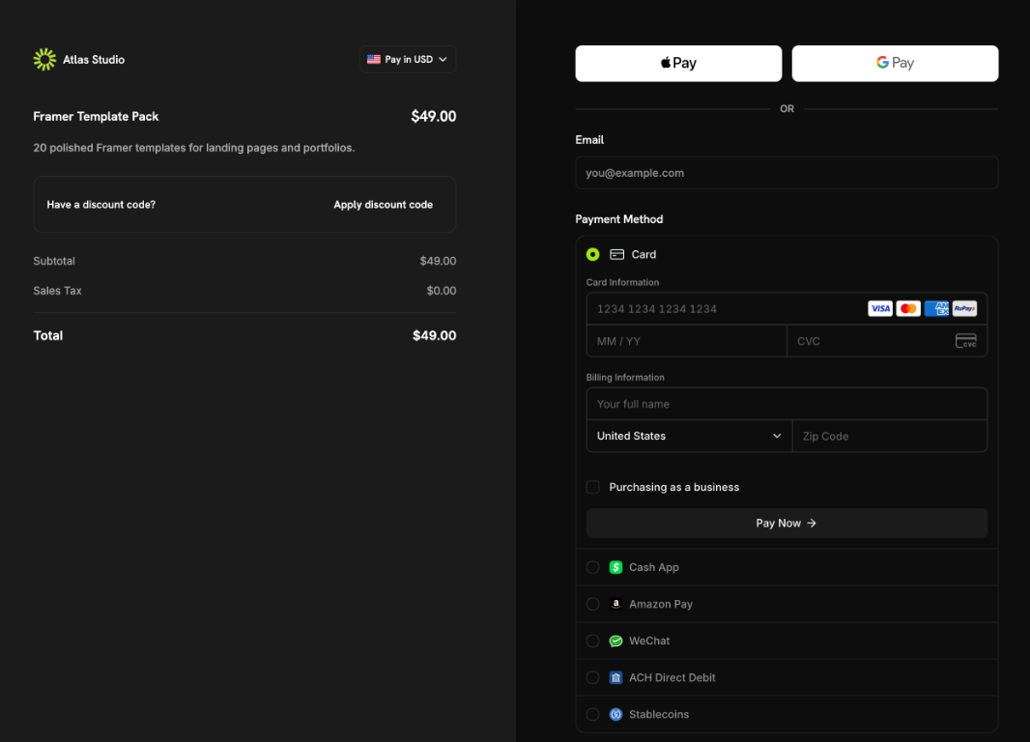Click the ACH Direct Debit bank icon
This screenshot has height=742, width=1030.
point(615,677)
